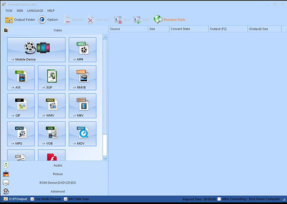Toggle Use Multi-Threads checkbox
The height and width of the screenshot is (204, 287).
[32, 199]
